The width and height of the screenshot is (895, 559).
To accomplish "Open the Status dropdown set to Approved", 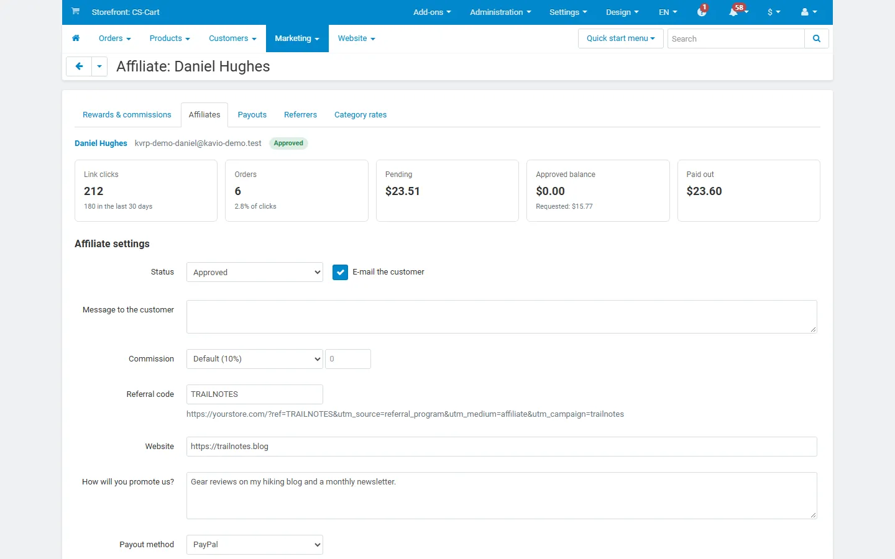I will coord(255,272).
